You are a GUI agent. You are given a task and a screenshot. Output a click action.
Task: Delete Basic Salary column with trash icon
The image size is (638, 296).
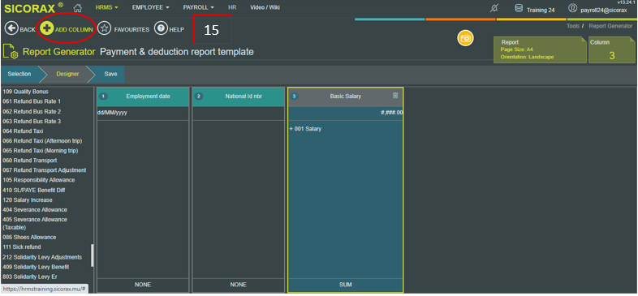point(395,96)
